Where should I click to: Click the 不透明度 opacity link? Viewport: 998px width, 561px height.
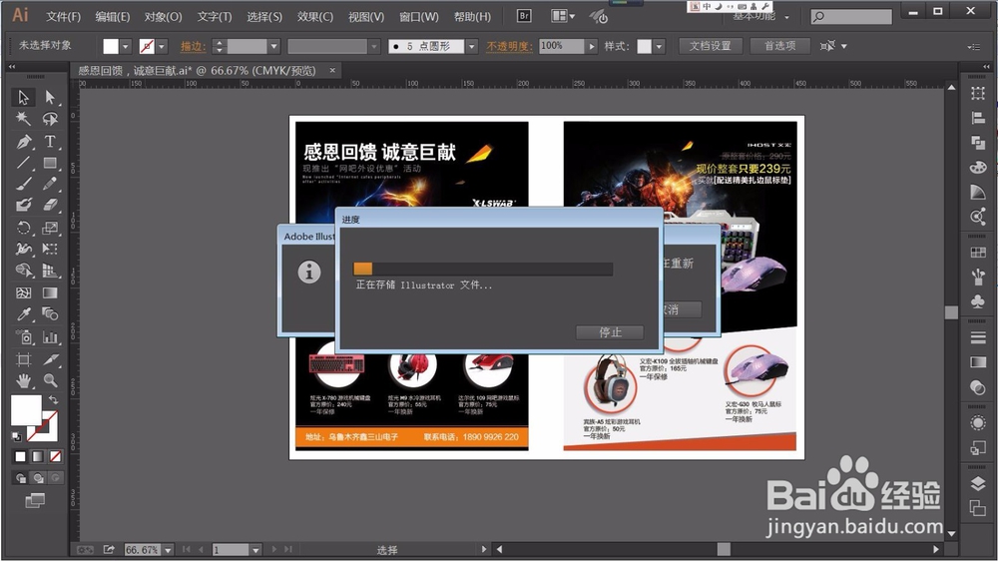[509, 47]
